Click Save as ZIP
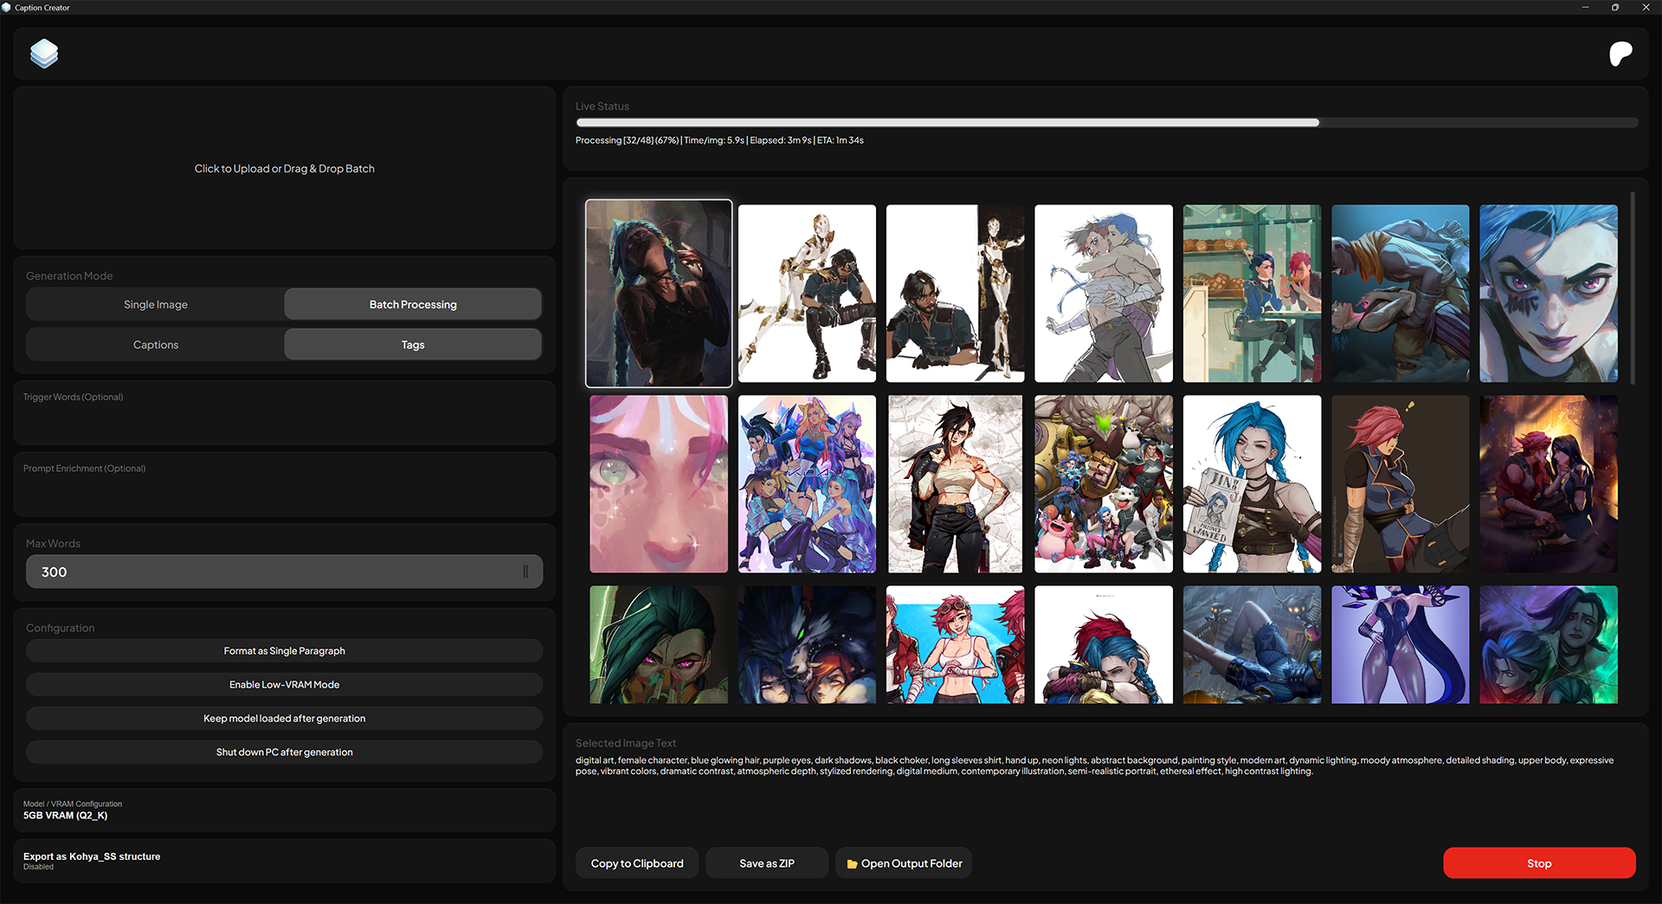 click(767, 863)
